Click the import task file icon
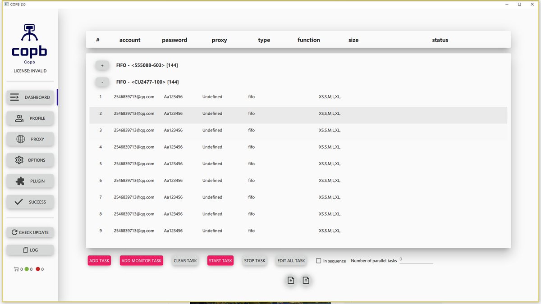Viewport: 541px width, 304px height. click(291, 280)
